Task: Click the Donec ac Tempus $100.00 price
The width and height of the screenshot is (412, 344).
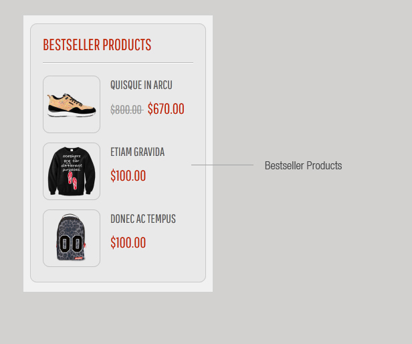Action: (x=128, y=243)
